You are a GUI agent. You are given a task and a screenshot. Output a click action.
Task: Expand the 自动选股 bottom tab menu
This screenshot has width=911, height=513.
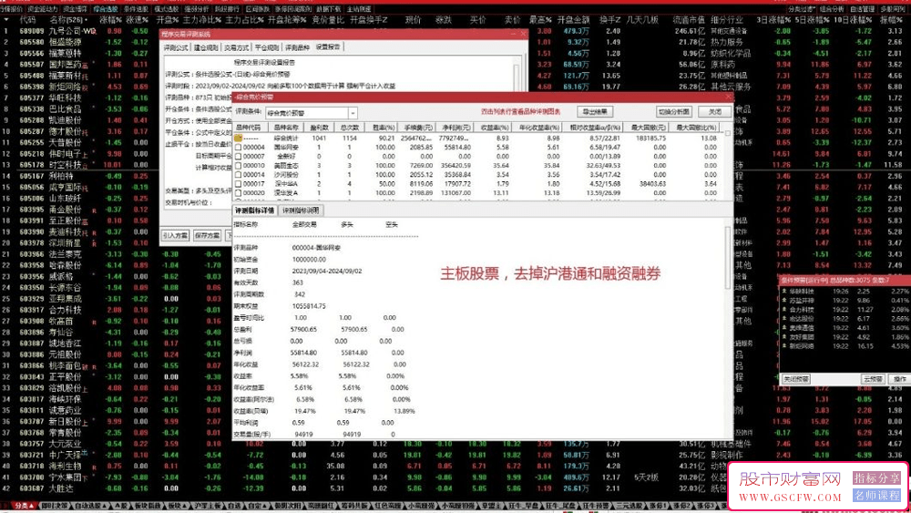click(90, 506)
